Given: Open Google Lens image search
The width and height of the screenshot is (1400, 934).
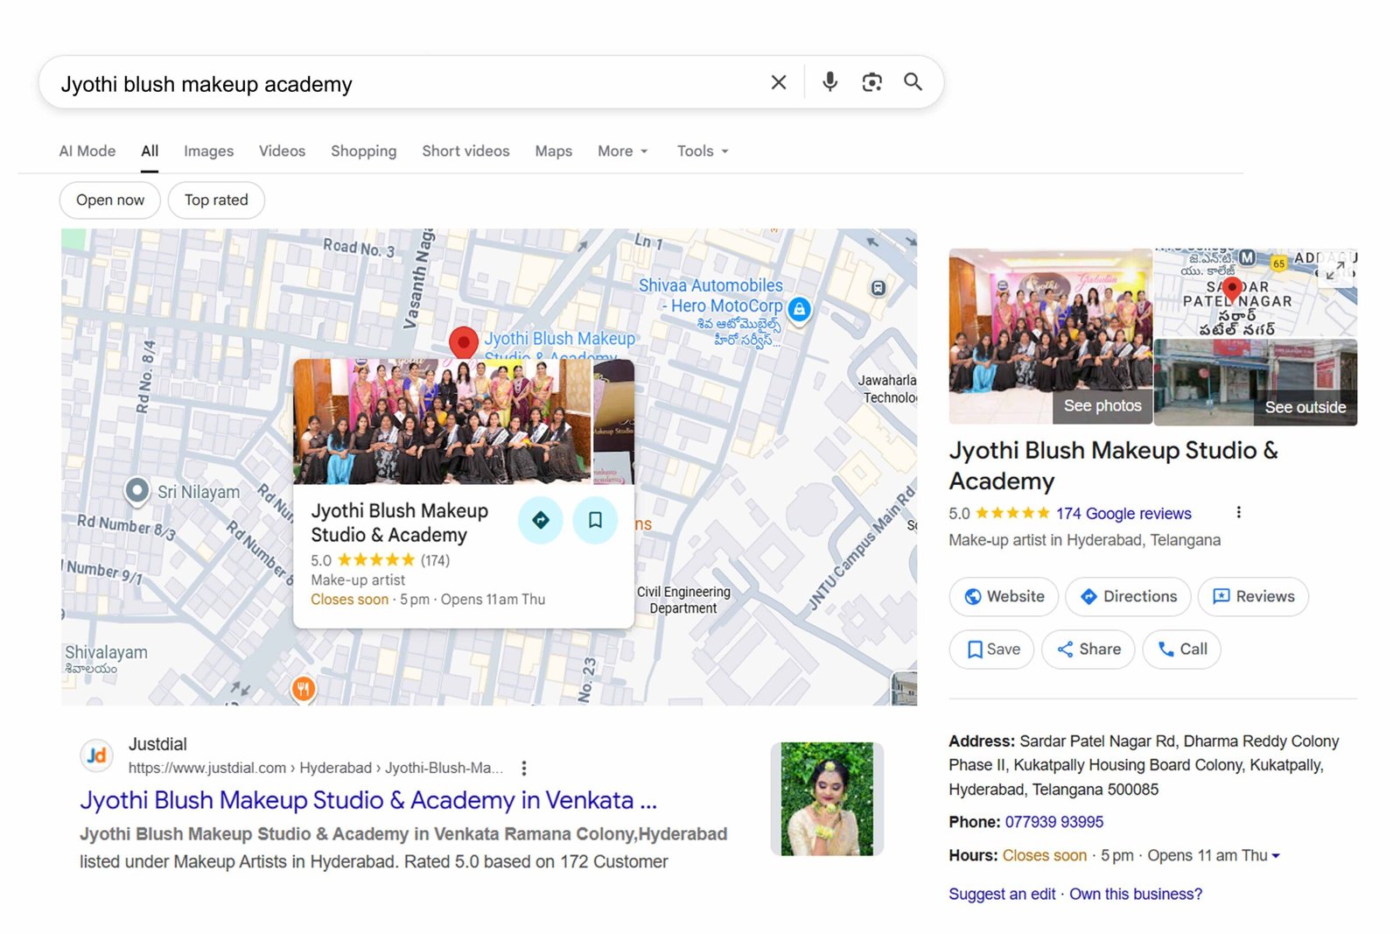Looking at the screenshot, I should 871,81.
